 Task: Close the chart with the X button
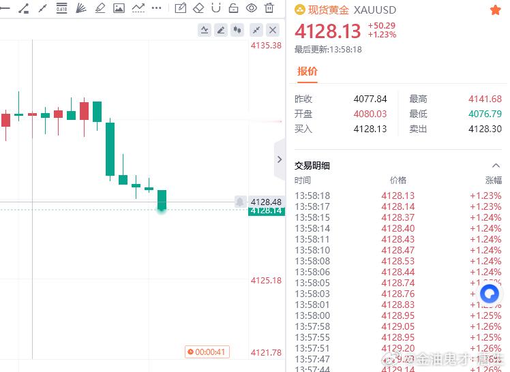[x=273, y=30]
